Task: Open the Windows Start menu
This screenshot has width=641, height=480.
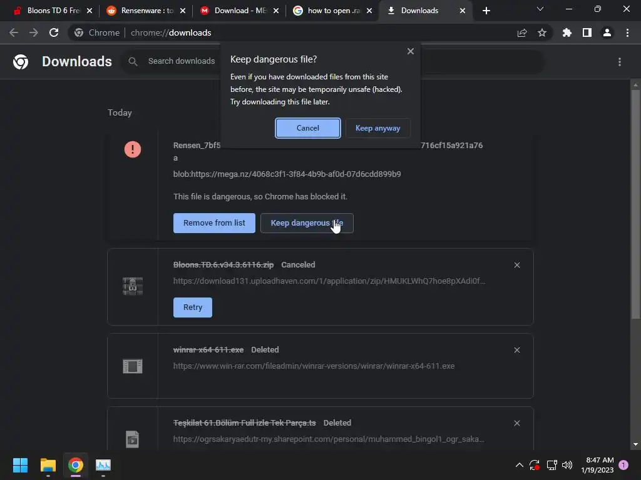Action: click(20, 465)
